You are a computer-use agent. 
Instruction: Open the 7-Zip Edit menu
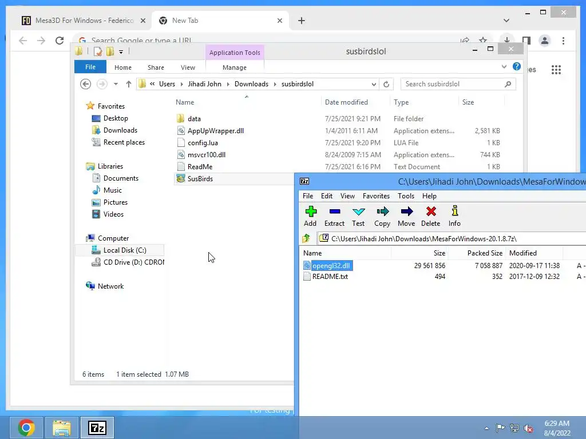327,196
